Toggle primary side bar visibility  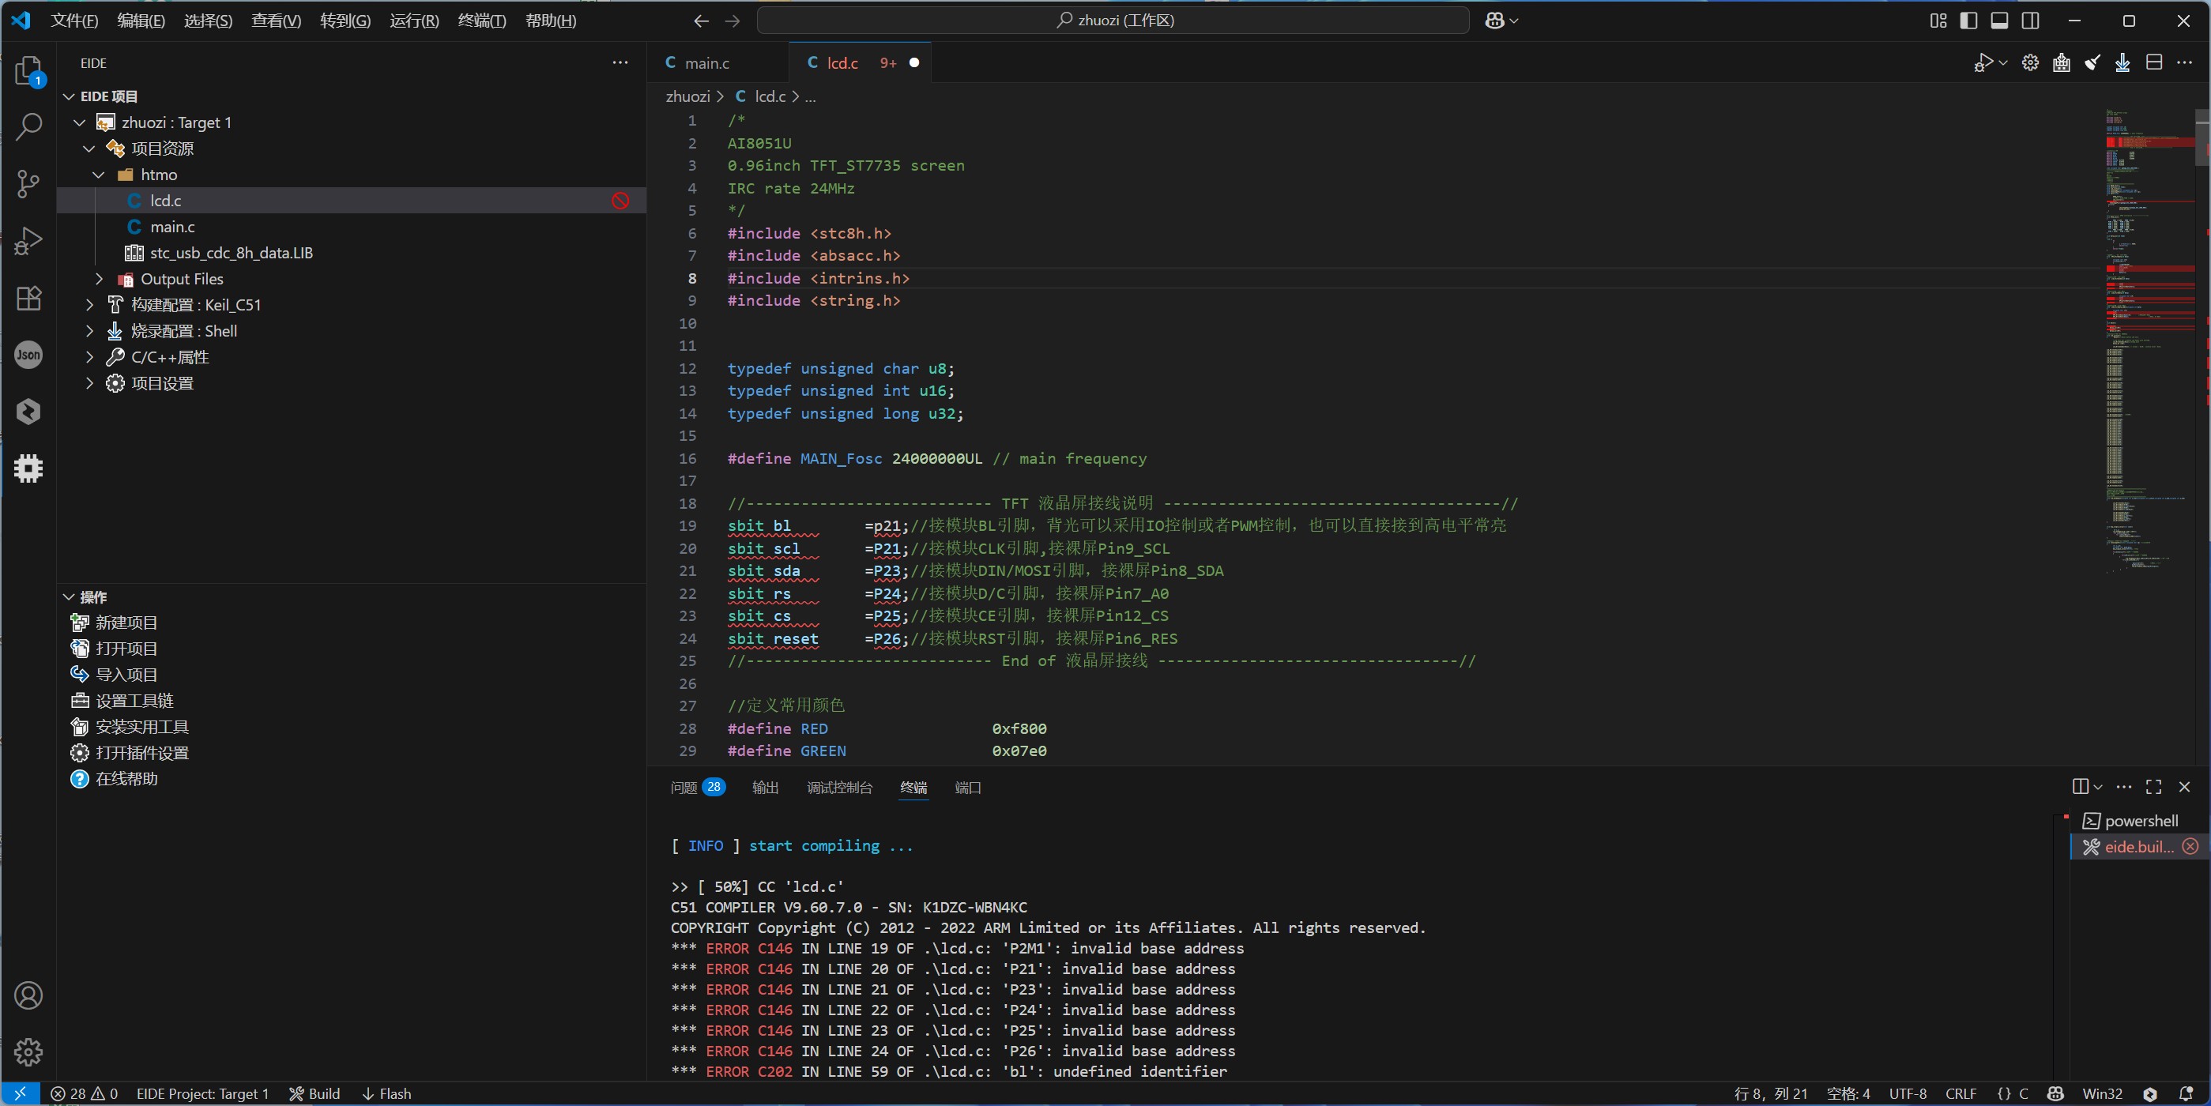pyautogui.click(x=1969, y=21)
